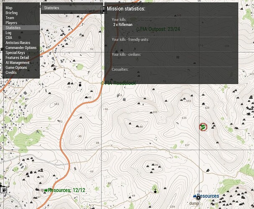Click the chapel icon near hill 73
The image size is (254, 209).
click(80, 84)
